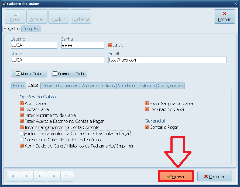The height and width of the screenshot is (187, 240).
Task: Check Consultar o Caixa de Todos os Usuários
Action: point(22,140)
